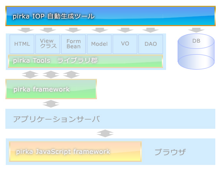This screenshot has width=223, height=173.
Task: Click the pirka JavaScript framework block
Action: (75, 151)
